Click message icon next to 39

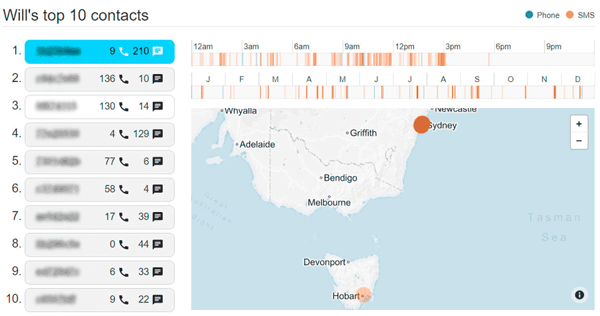pos(157,217)
